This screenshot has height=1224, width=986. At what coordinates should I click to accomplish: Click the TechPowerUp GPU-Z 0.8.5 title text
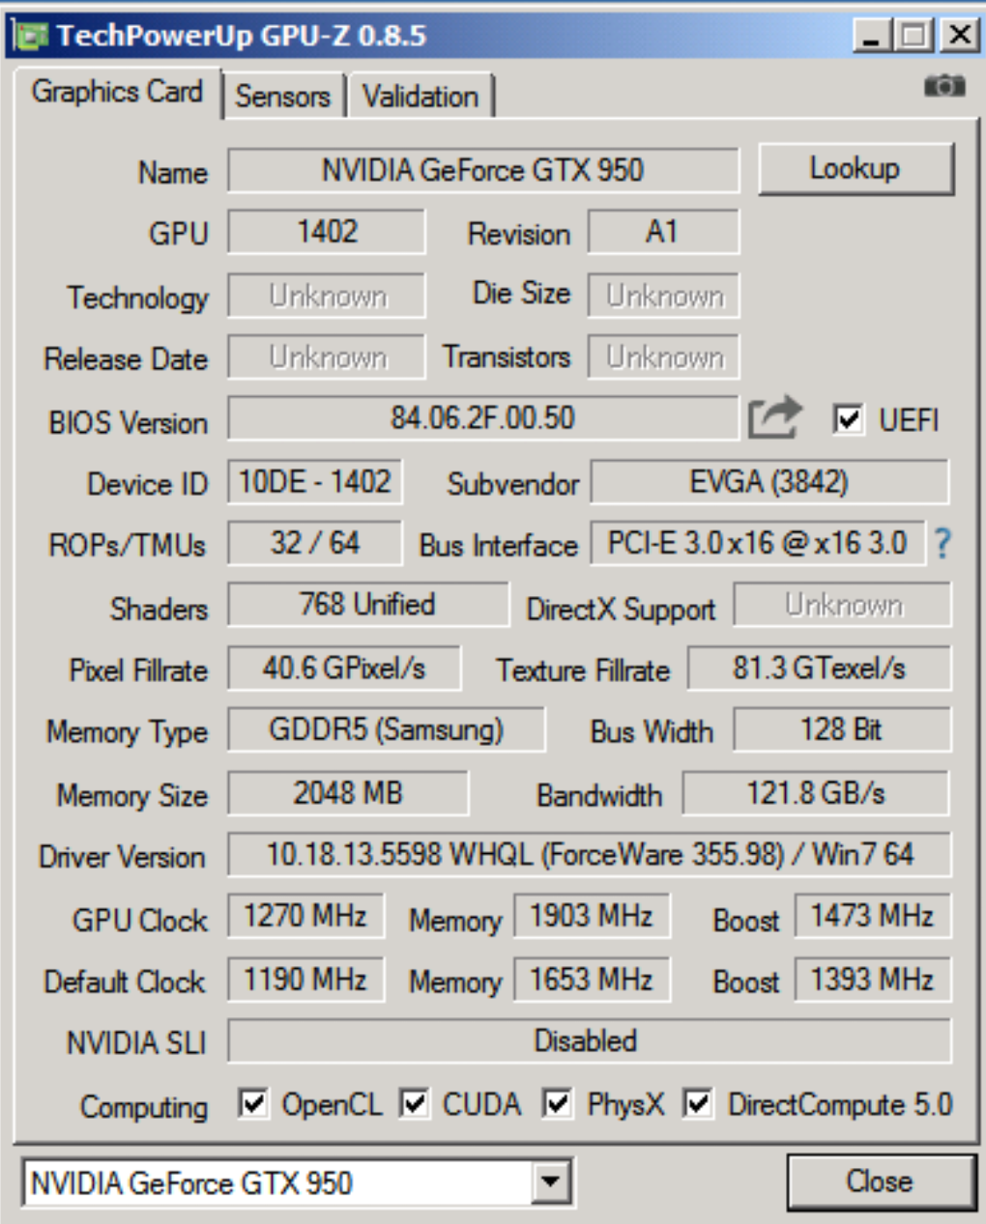241,36
